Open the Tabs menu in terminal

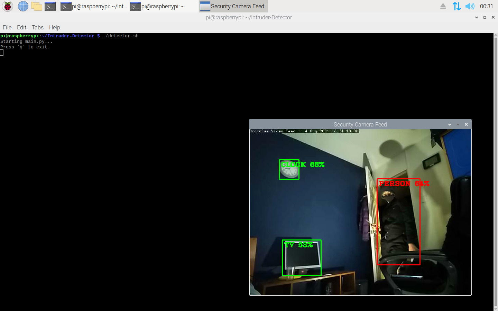click(38, 27)
